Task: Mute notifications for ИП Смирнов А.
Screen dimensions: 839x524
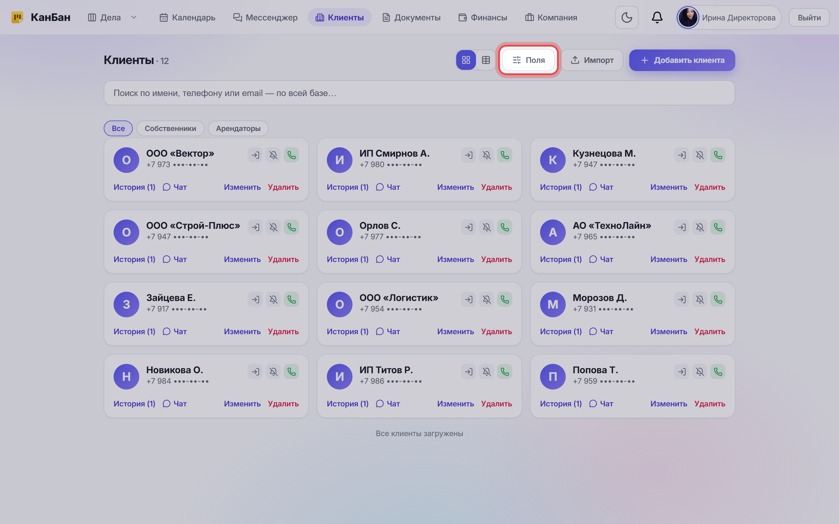Action: point(487,155)
